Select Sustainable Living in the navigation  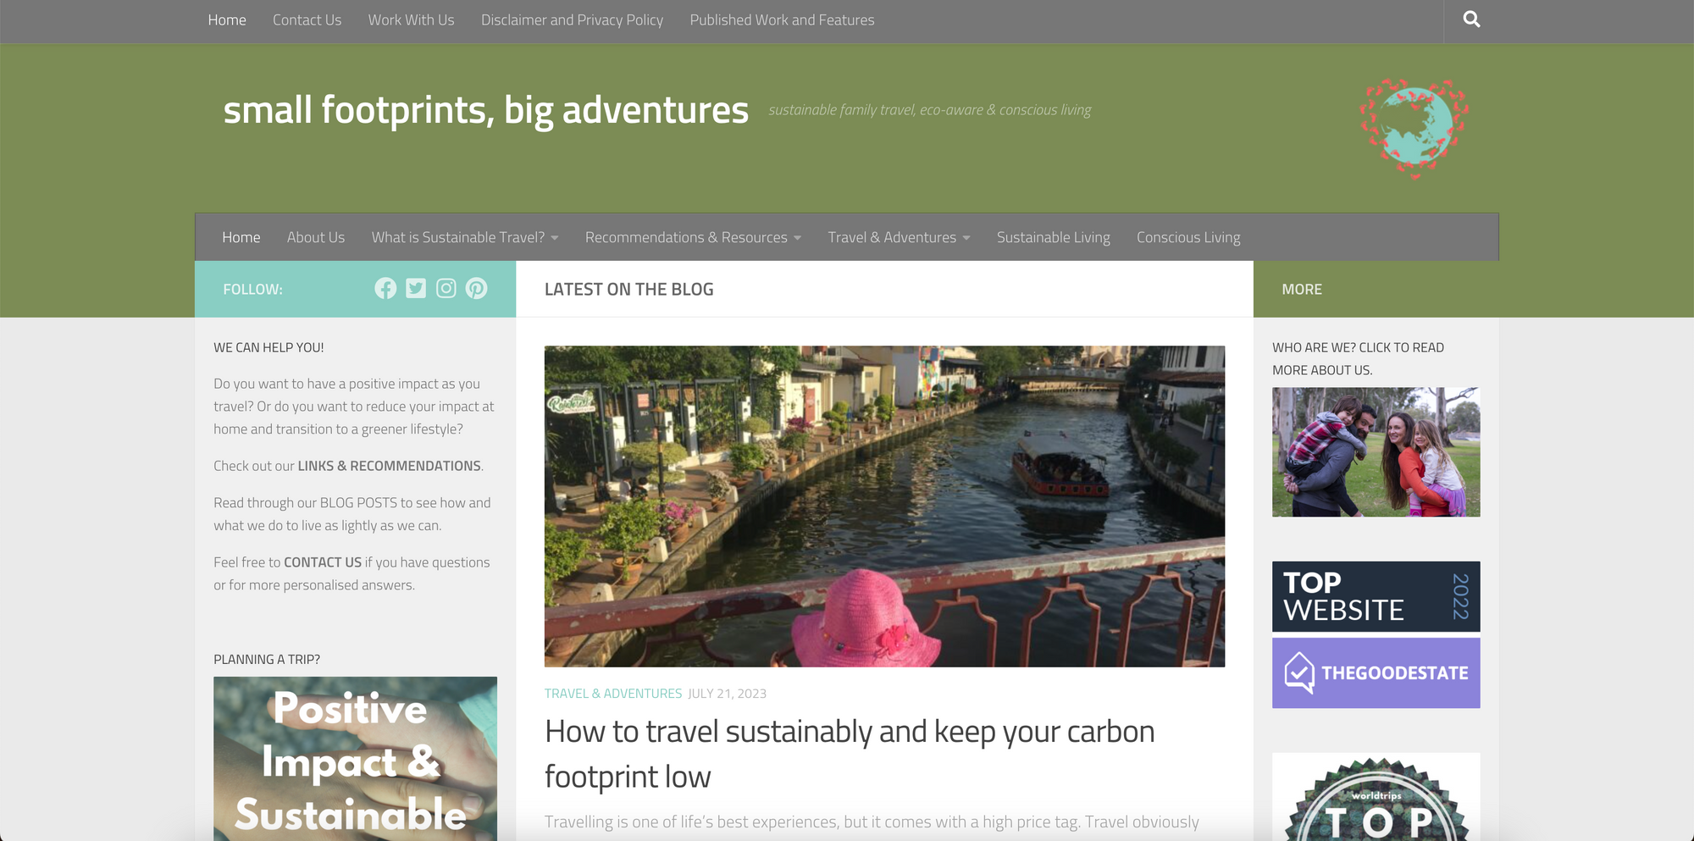coord(1054,237)
